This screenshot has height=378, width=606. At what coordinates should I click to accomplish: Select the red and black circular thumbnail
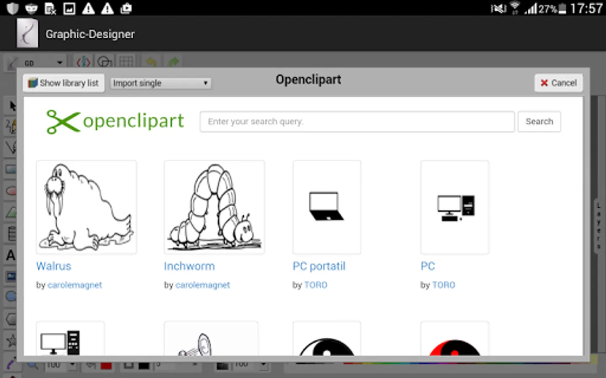click(x=455, y=339)
